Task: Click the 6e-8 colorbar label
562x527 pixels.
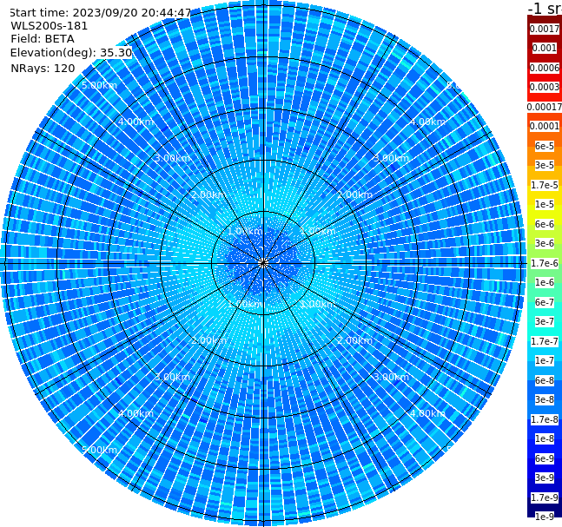Action: click(x=545, y=380)
